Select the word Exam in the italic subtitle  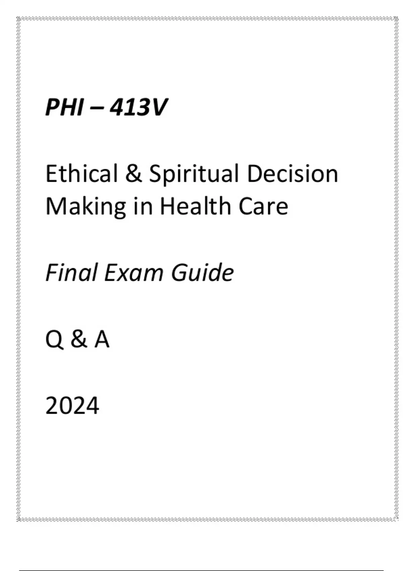pyautogui.click(x=134, y=273)
